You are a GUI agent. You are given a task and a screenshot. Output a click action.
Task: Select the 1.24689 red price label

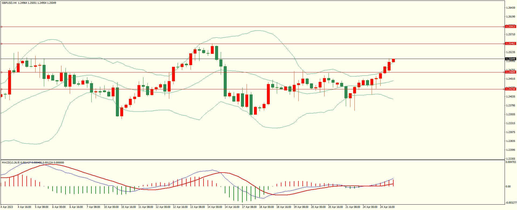510,72
